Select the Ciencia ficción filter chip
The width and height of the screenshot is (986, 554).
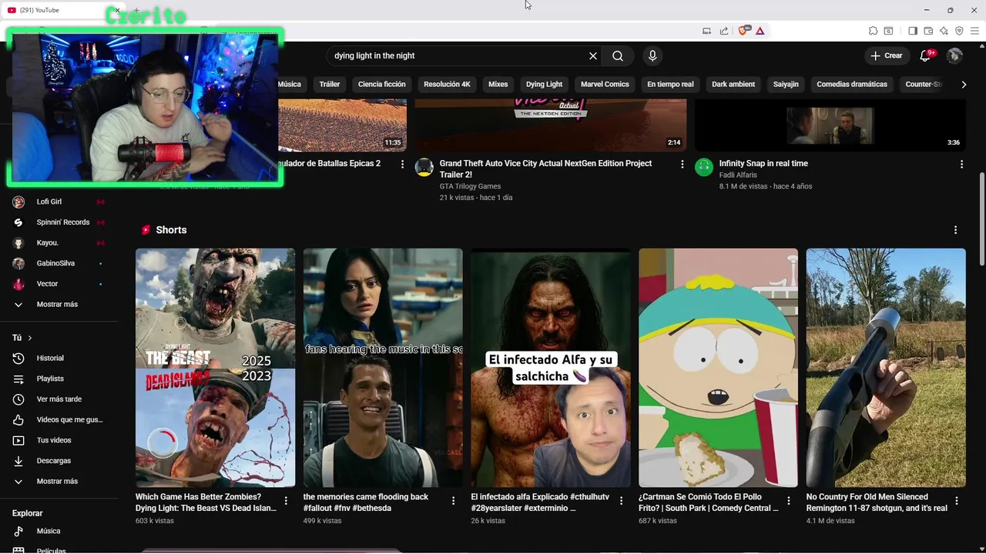[381, 85]
